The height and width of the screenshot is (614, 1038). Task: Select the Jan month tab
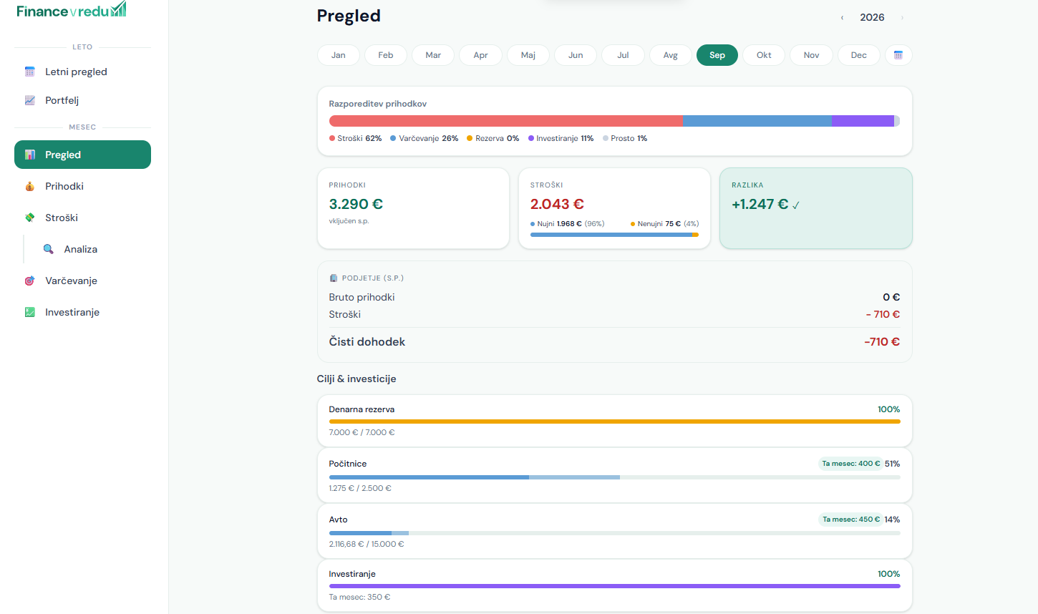click(339, 55)
